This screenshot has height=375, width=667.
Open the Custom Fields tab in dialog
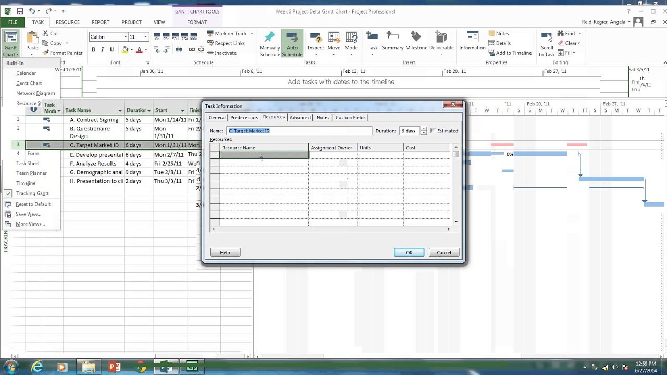click(x=350, y=118)
